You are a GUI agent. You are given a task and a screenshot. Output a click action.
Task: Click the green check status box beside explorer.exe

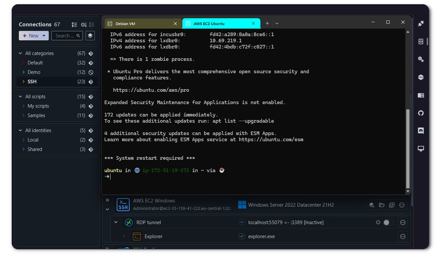coord(241,237)
